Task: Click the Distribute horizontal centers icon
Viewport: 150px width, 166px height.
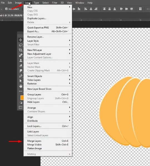Action: [126, 9]
